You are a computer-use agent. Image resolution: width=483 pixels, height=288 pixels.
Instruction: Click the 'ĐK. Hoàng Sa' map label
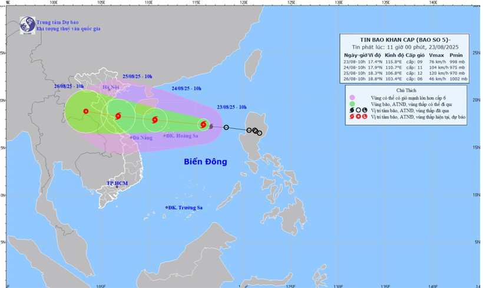tap(182, 136)
